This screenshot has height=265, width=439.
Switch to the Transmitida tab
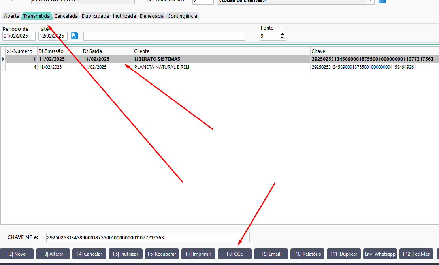(36, 16)
